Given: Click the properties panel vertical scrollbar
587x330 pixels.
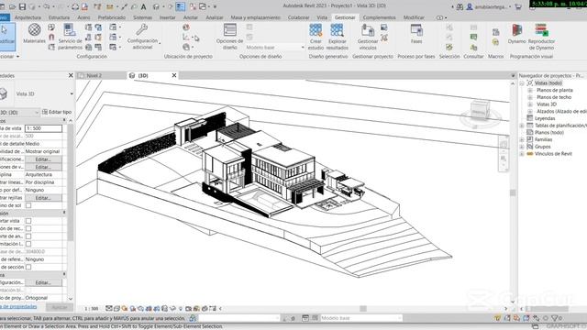Looking at the screenshot, I should [70, 181].
